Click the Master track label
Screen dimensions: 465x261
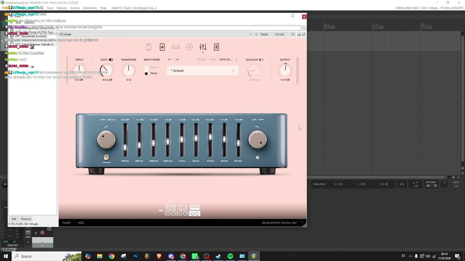click(x=12, y=245)
